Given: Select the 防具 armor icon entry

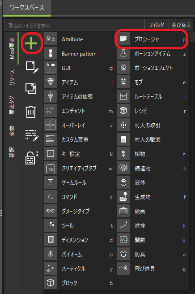Looking at the screenshot, I should tap(152, 254).
